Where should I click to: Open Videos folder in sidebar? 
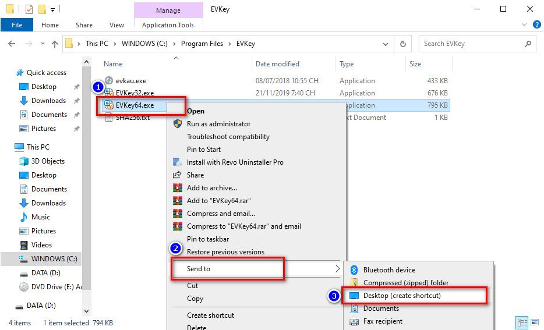[41, 244]
